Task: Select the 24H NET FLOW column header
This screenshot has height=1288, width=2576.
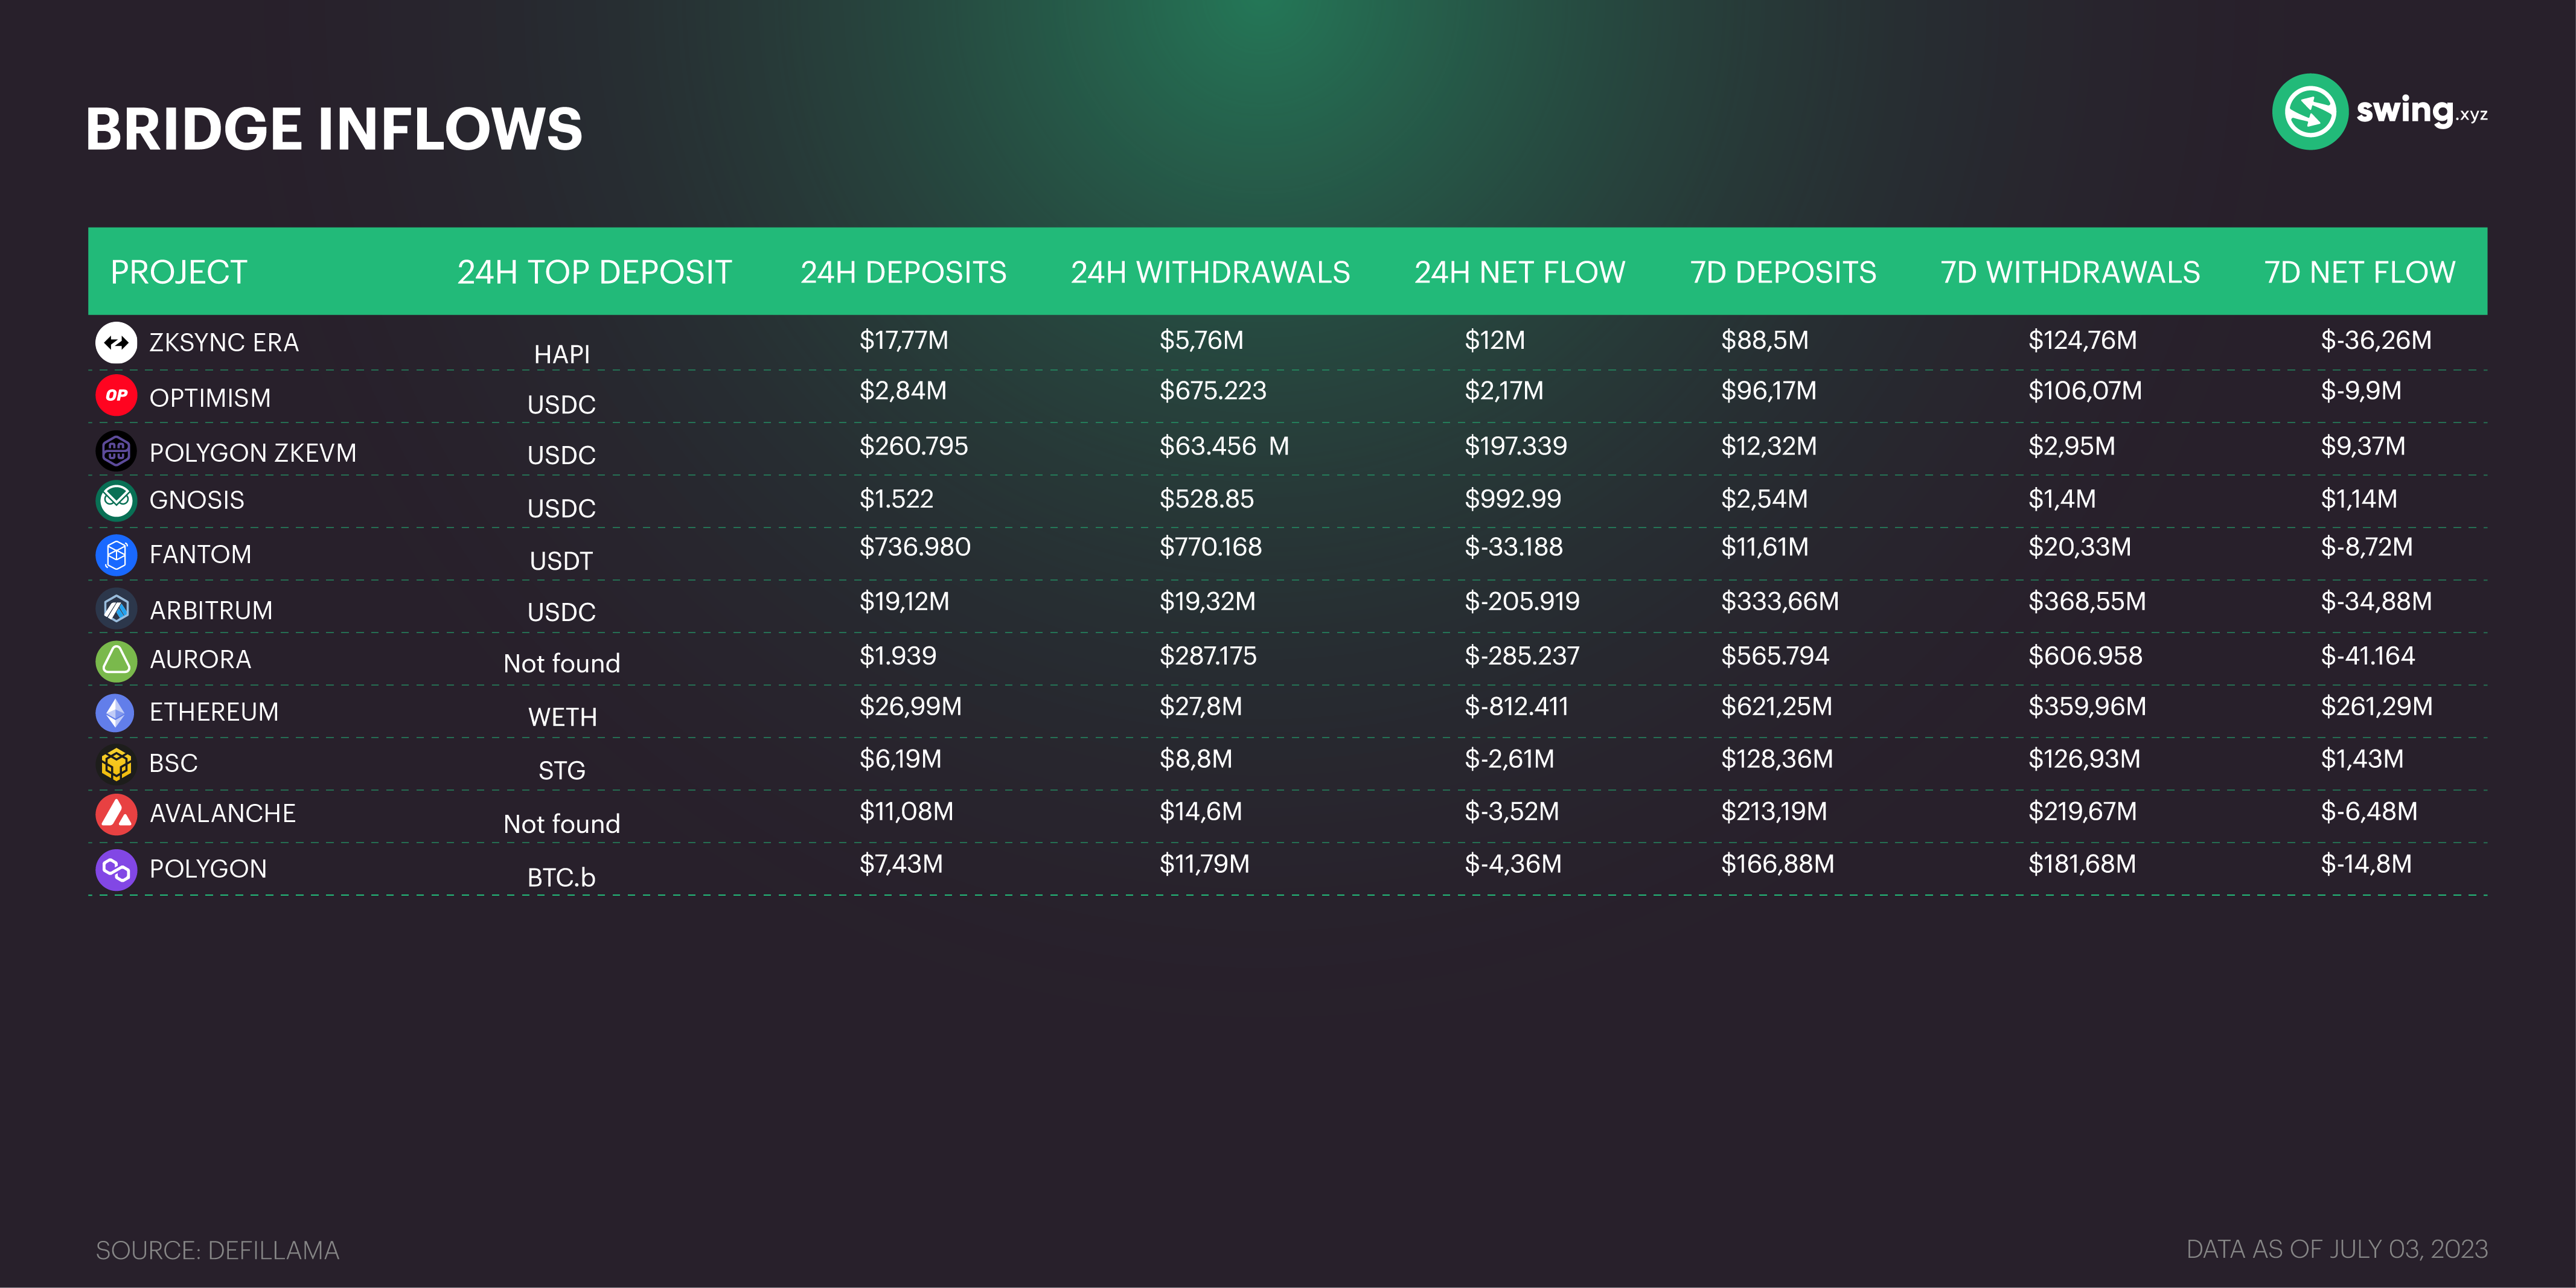Action: click(x=1519, y=272)
